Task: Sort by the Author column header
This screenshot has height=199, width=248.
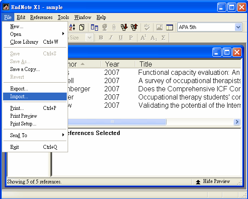Action: pyautogui.click(x=84, y=64)
